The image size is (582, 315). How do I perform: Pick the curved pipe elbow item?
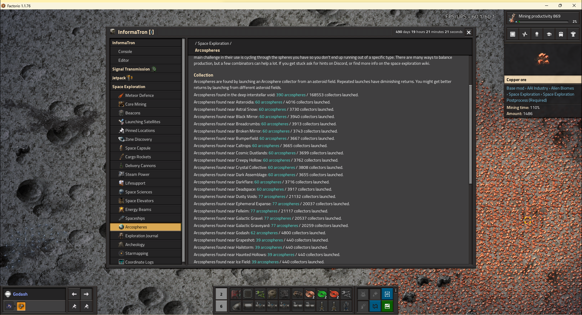pos(236,306)
